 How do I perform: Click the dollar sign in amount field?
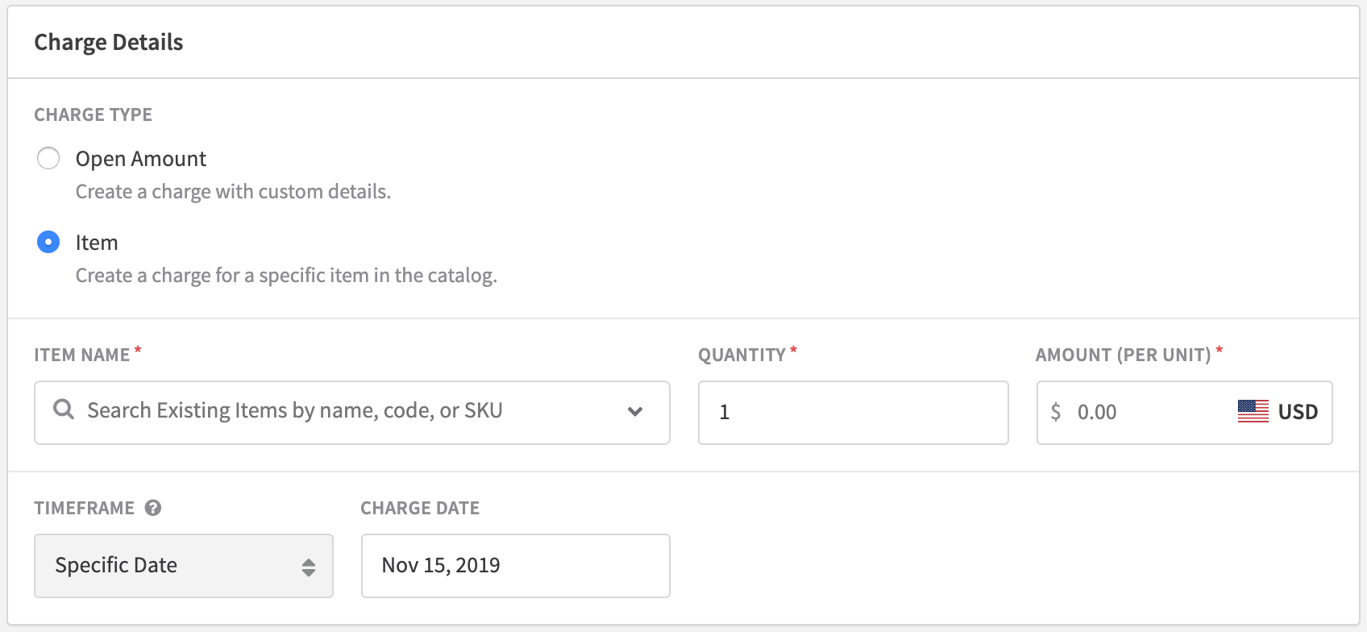[1056, 413]
